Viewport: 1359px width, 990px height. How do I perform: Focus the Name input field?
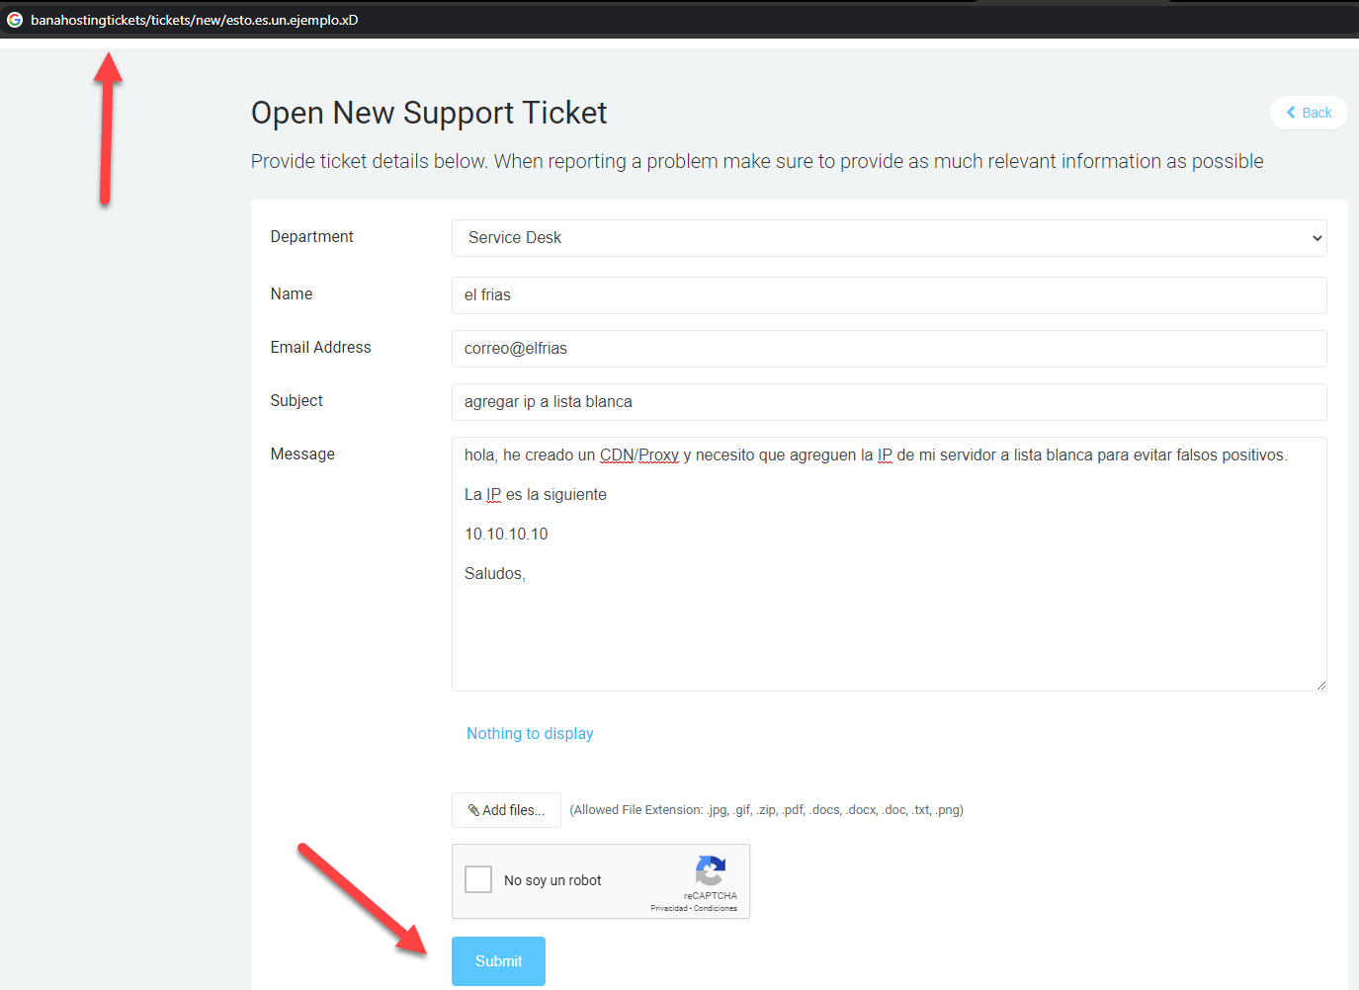tap(889, 295)
